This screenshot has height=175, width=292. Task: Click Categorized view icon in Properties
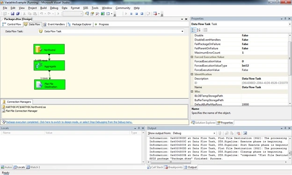coord(193,30)
